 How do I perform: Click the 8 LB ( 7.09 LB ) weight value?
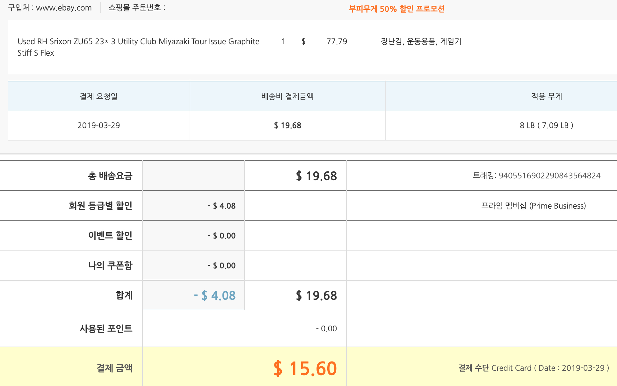[x=546, y=125]
